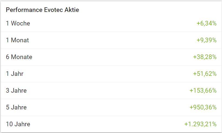The height and width of the screenshot is (133, 222).
Task: Click the +38,28% six-month value
Action: coord(205,57)
